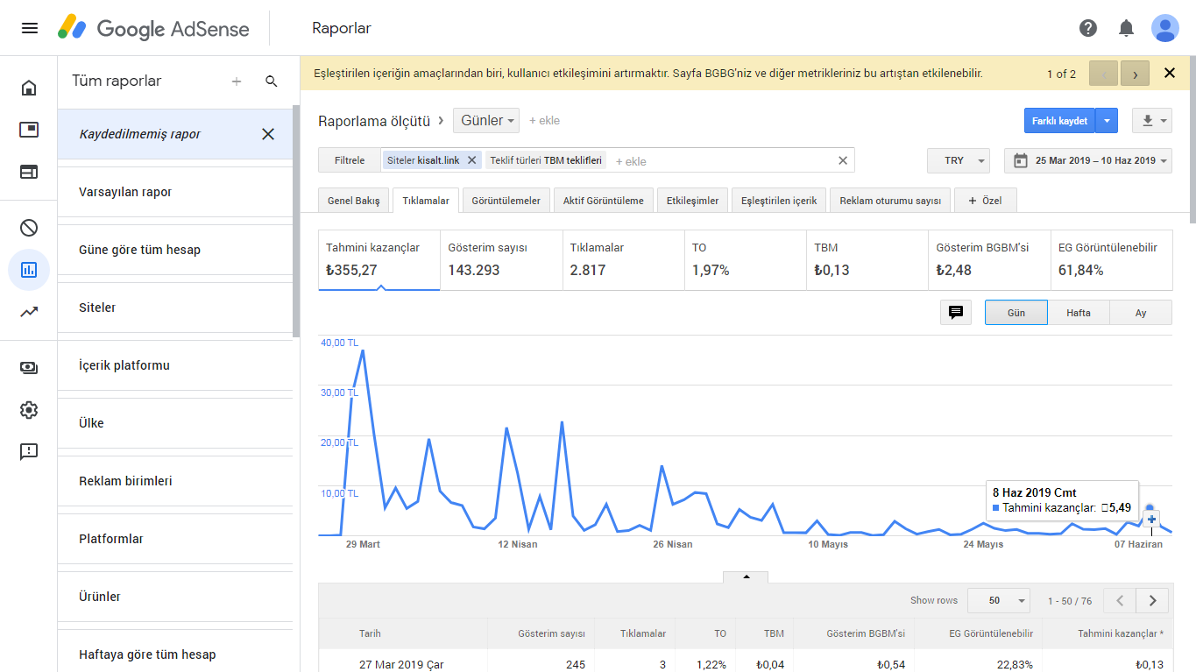The width and height of the screenshot is (1196, 672).
Task: Click the Filtrele button
Action: click(x=350, y=160)
